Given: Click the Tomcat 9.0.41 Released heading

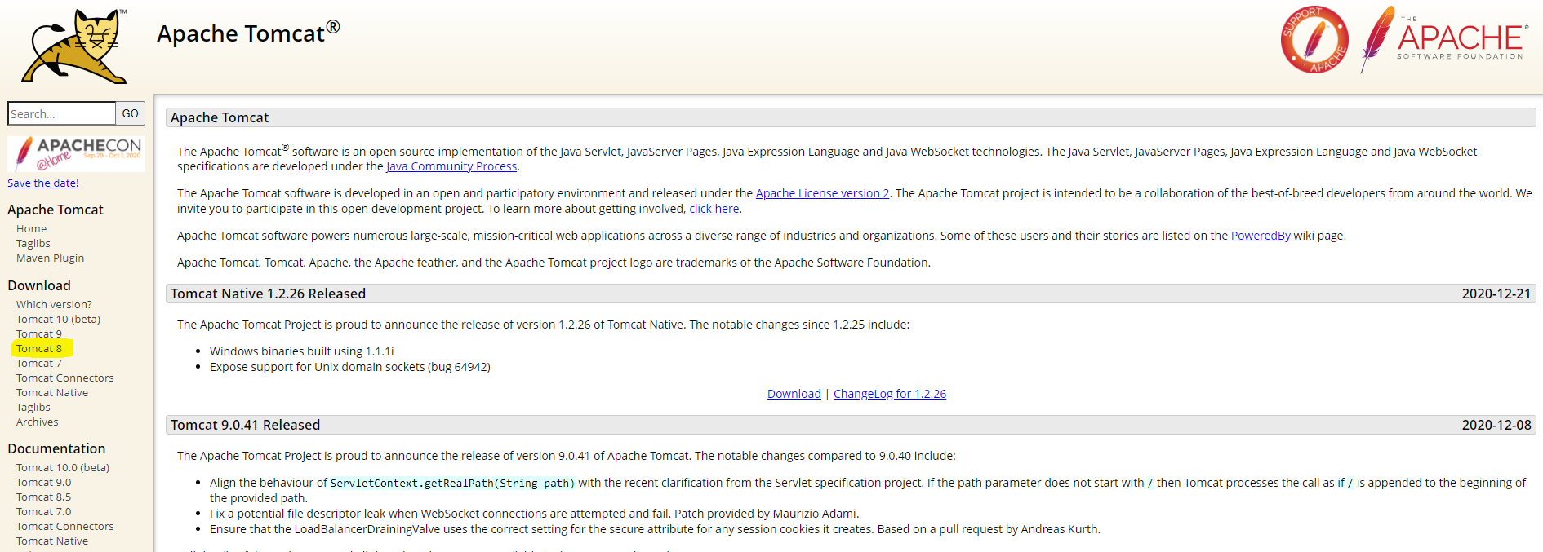Looking at the screenshot, I should tap(245, 425).
